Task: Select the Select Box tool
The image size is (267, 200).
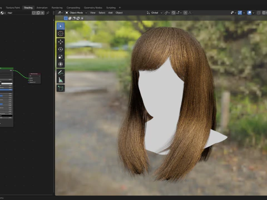Action: click(61, 26)
